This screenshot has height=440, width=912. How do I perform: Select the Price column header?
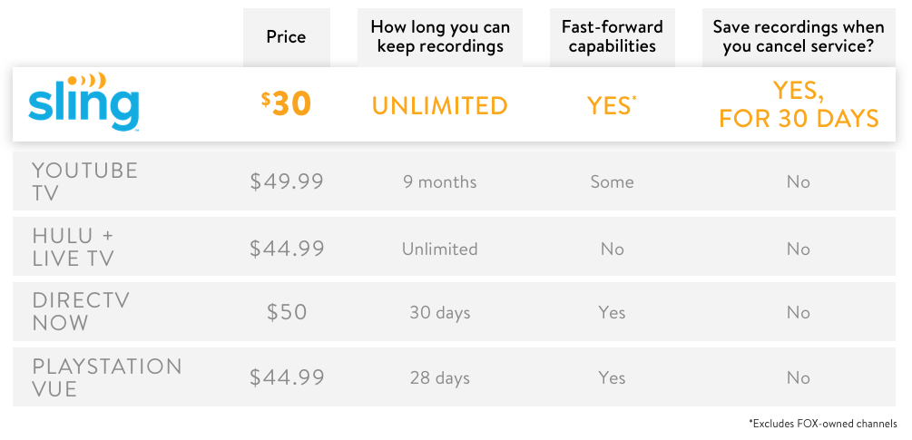pyautogui.click(x=286, y=37)
